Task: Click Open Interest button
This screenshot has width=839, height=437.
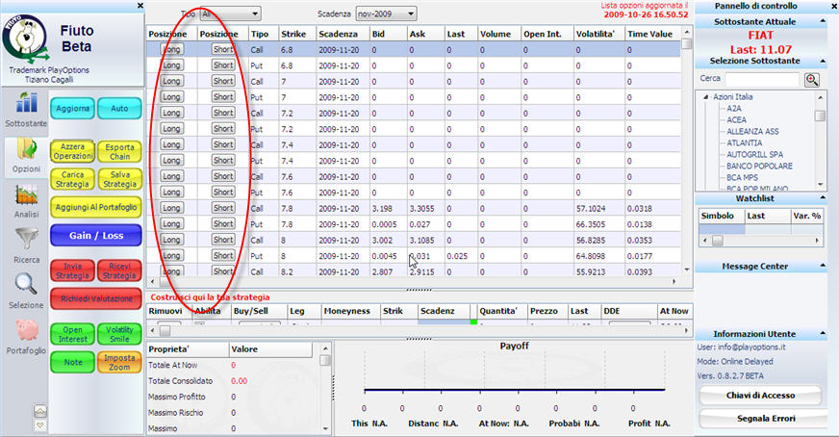Action: (73, 334)
